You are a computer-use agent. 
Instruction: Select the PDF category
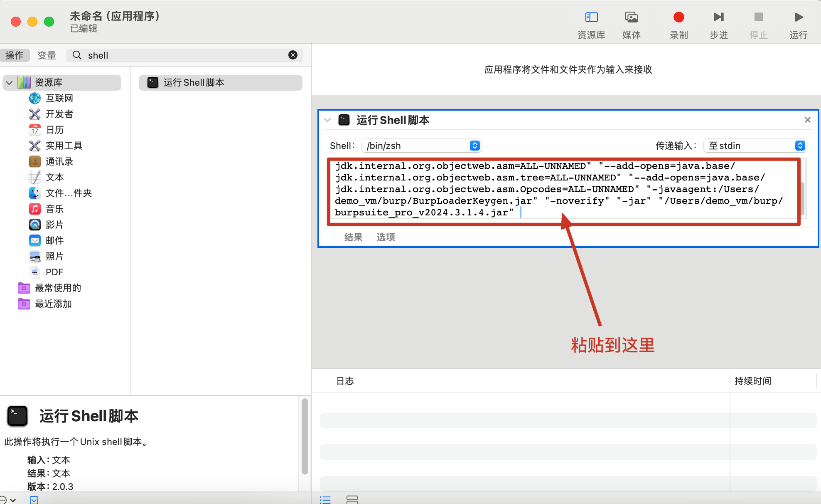54,272
